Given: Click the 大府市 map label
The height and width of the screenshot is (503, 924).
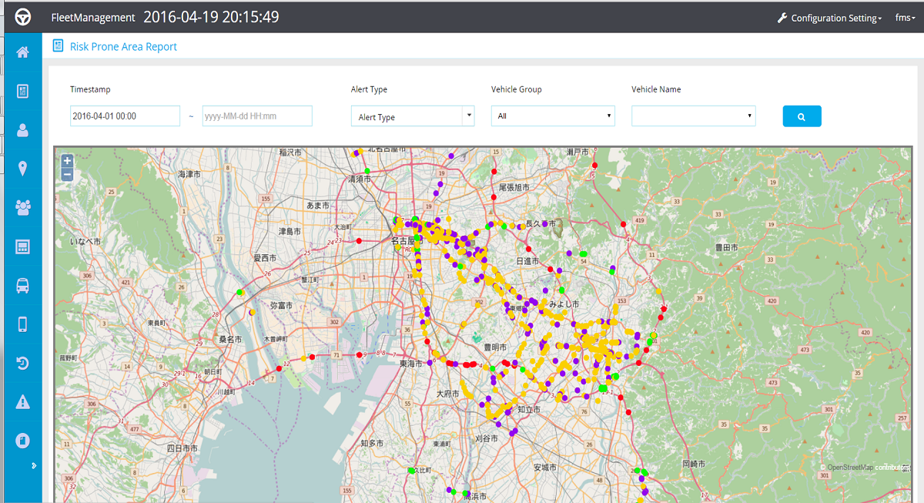Looking at the screenshot, I should coord(447,394).
